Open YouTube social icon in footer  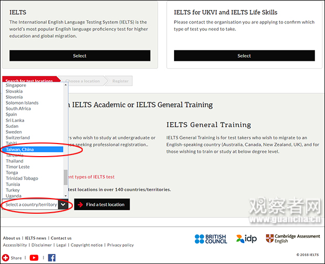tap(34, 258)
